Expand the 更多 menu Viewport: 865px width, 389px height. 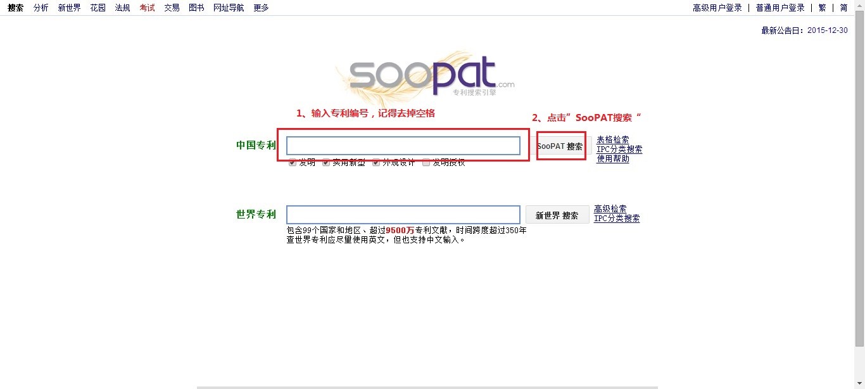(261, 8)
